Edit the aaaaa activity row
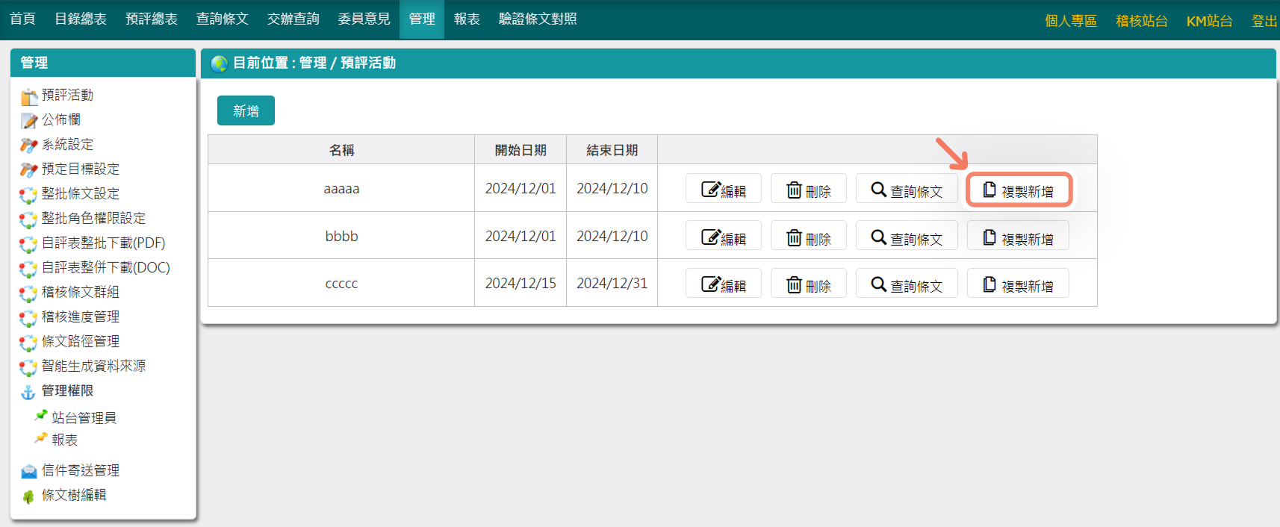Image resolution: width=1280 pixels, height=527 pixels. tap(723, 189)
